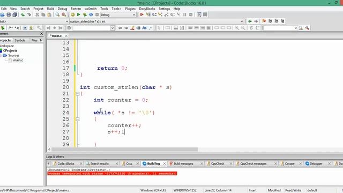Collapse while-loop fold marker at line 25
The width and height of the screenshot is (343, 193).
[77, 119]
